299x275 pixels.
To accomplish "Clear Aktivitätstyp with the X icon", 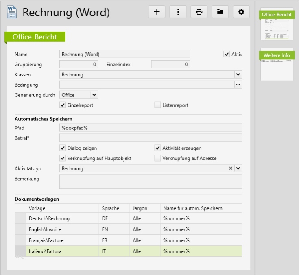I will click(x=231, y=168).
